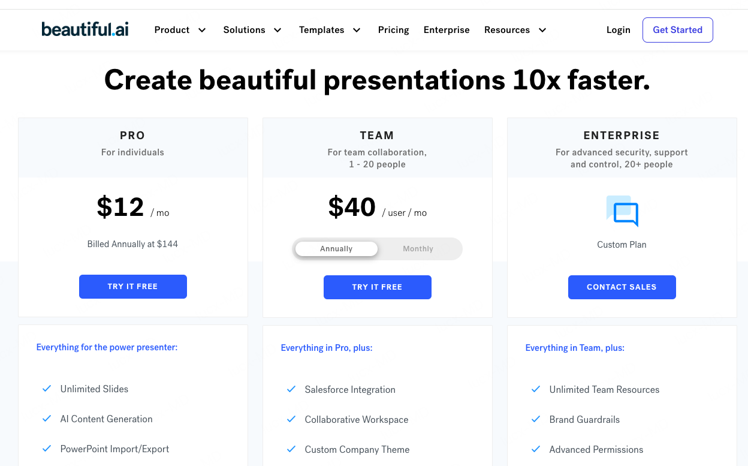Click the 'Custom Company Theme' feature text
Image resolution: width=748 pixels, height=466 pixels.
[x=357, y=450]
